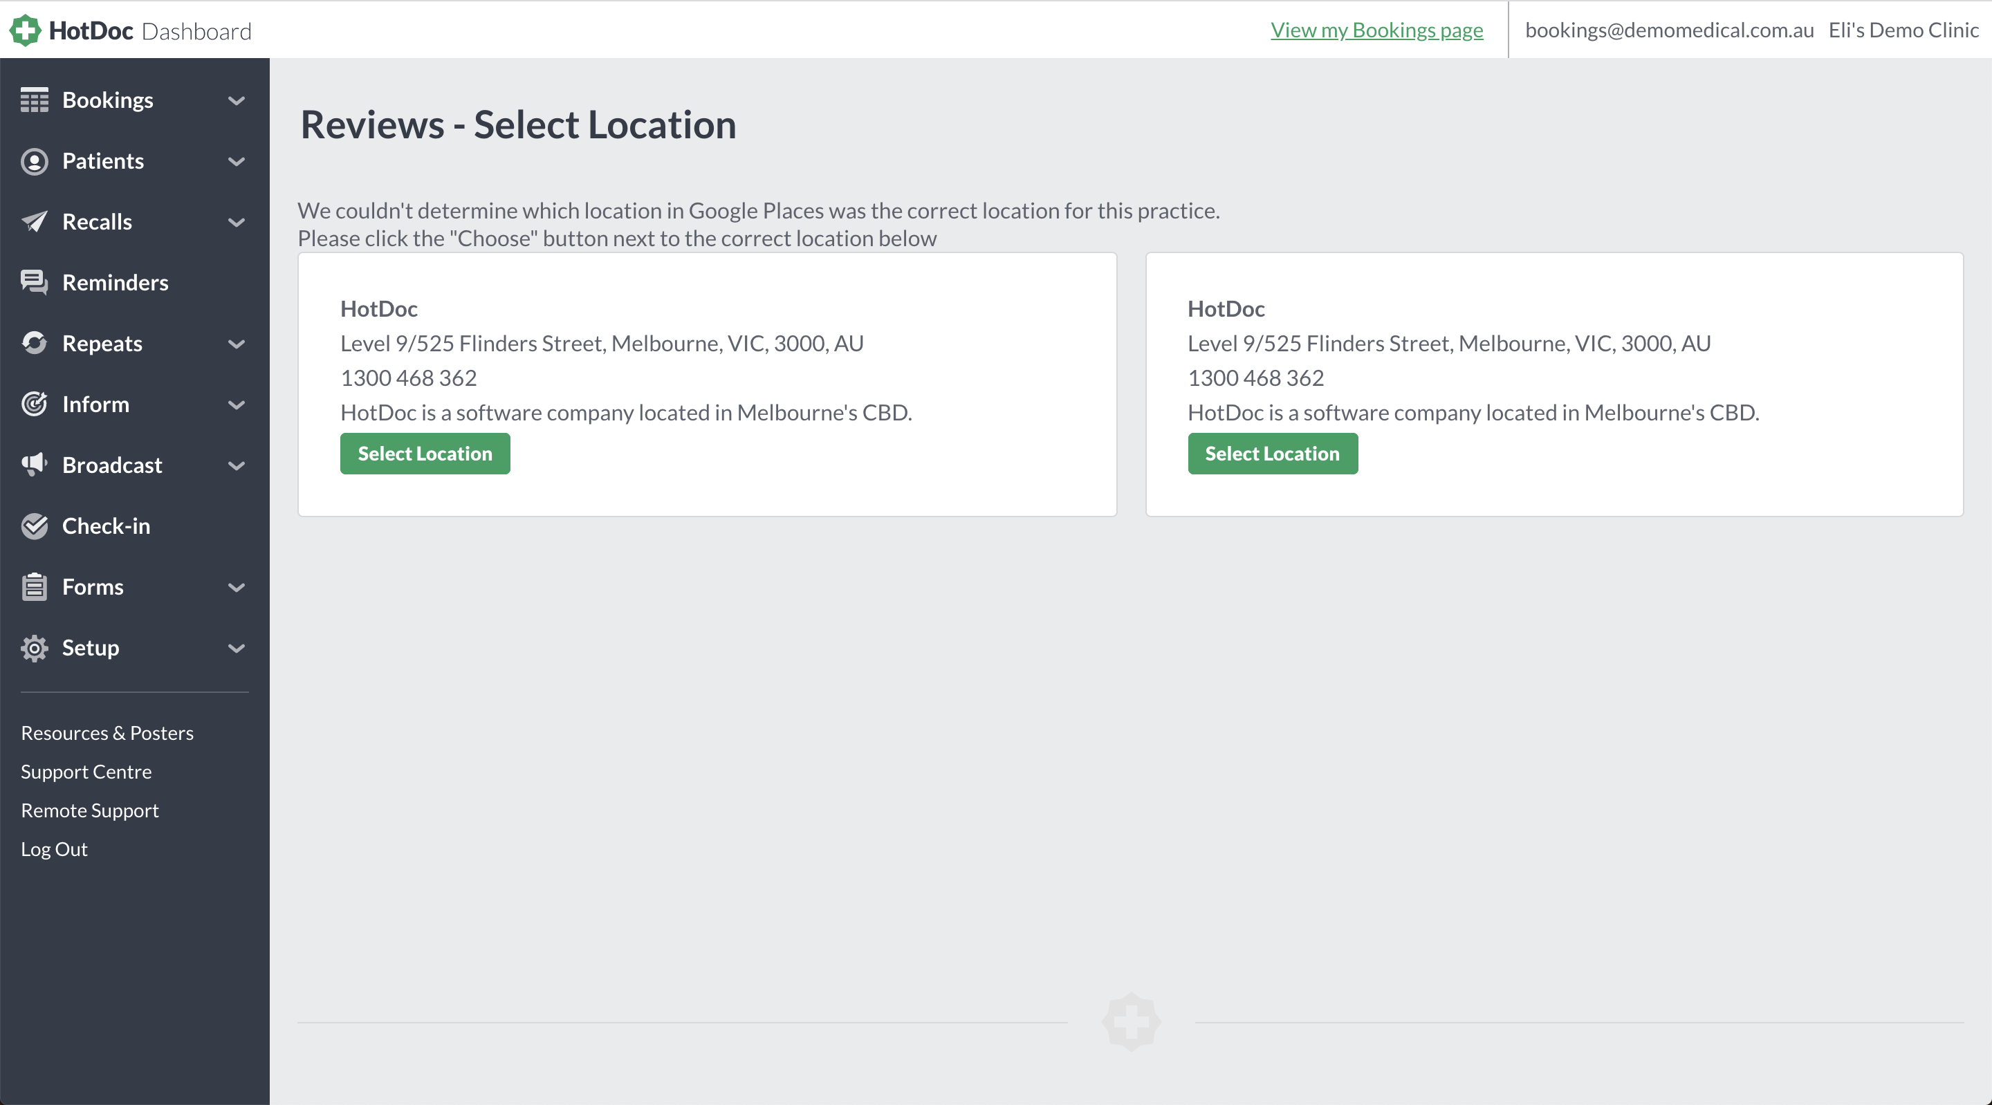The image size is (1992, 1105).
Task: Click the bookings@demomedical.com.au account email
Action: click(x=1670, y=30)
